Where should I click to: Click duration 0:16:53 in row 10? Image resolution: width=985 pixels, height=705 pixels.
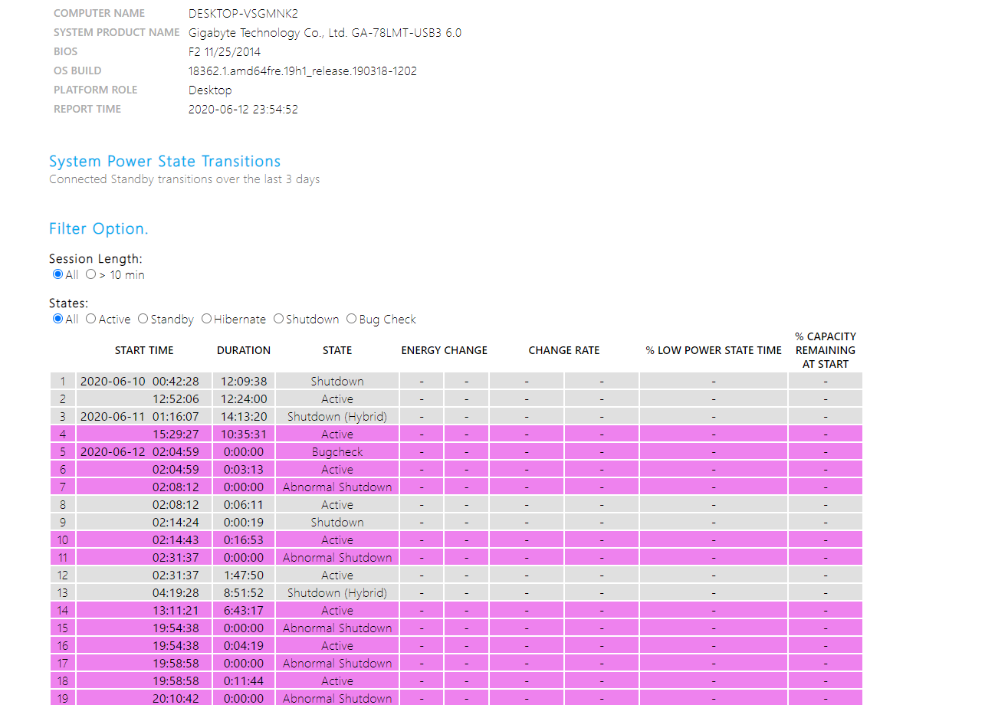point(244,540)
